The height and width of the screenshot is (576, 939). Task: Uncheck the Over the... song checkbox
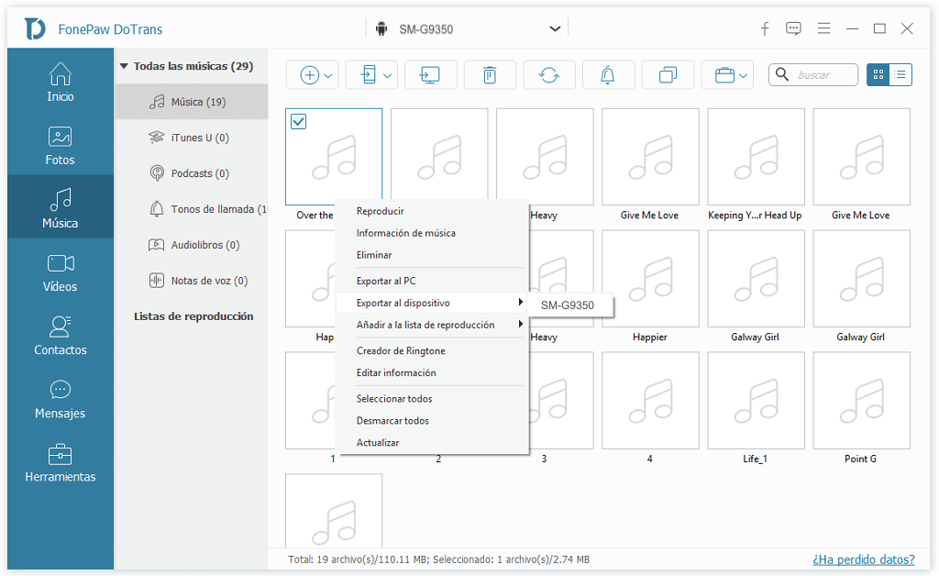coord(298,122)
